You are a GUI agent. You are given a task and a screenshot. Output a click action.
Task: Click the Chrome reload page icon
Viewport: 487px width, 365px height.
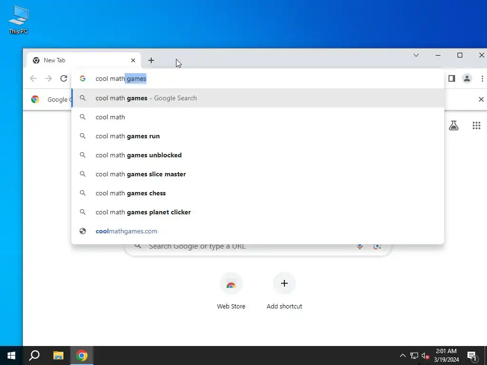(x=64, y=78)
